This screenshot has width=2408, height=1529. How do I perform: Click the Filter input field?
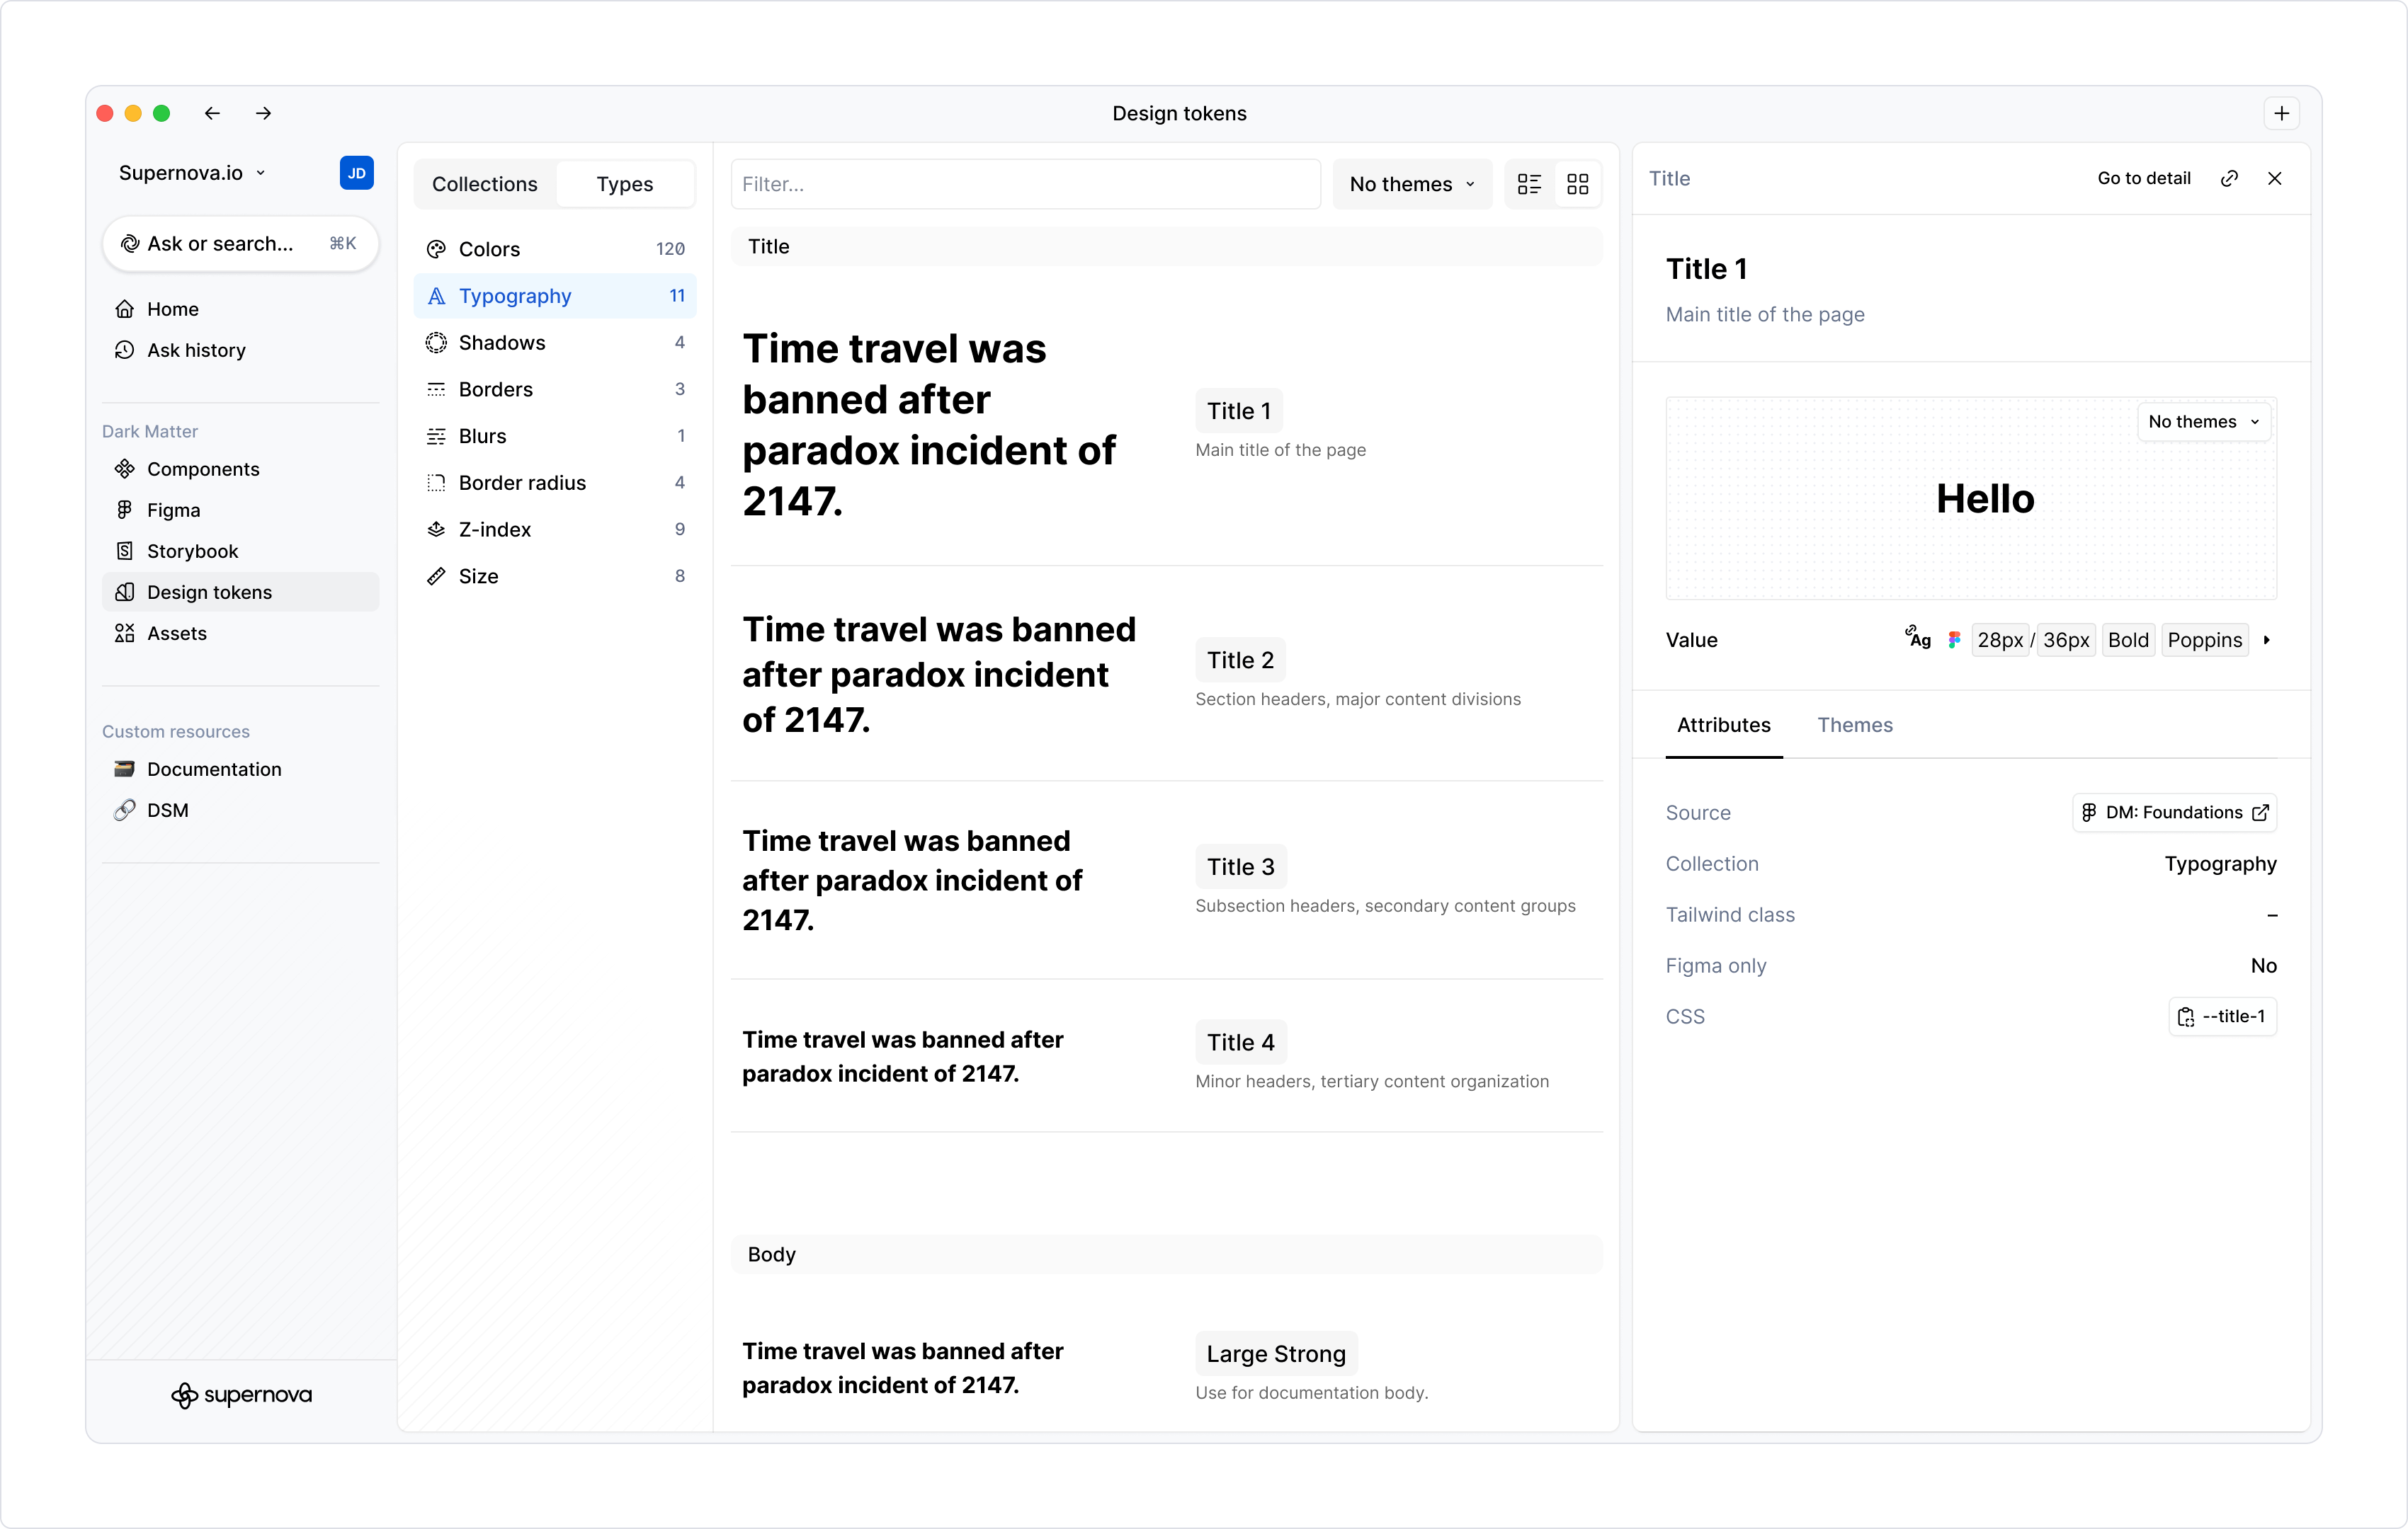1024,184
